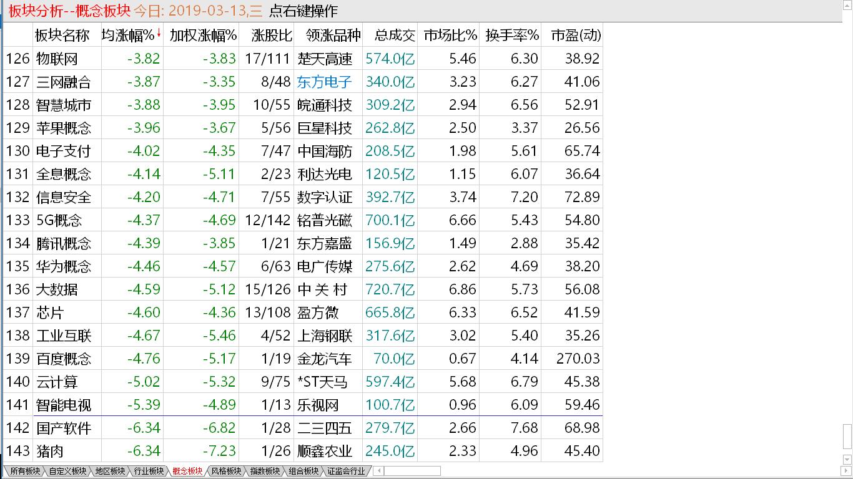Click leading stock 中国海防

[325, 151]
